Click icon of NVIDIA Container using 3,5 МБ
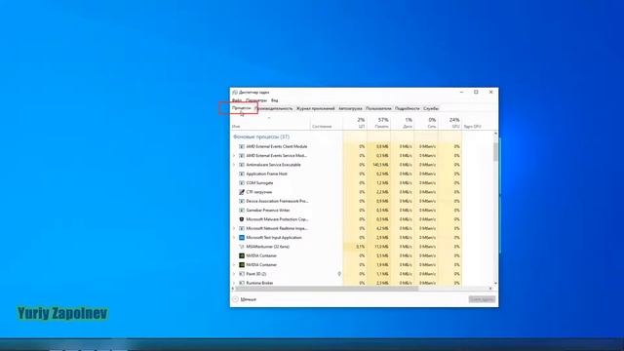Screen dimensions: 624x351 (x=242, y=255)
